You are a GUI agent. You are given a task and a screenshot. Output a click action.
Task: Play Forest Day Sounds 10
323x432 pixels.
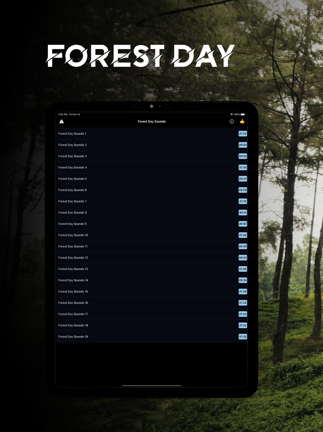(x=151, y=235)
